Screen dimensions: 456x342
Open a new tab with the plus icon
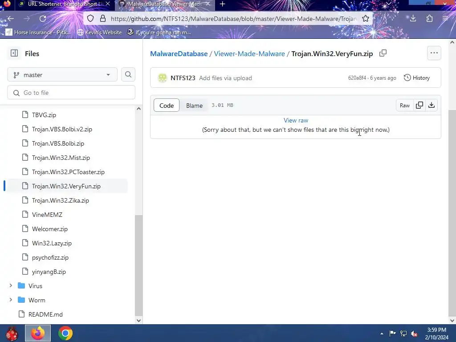[x=223, y=4]
